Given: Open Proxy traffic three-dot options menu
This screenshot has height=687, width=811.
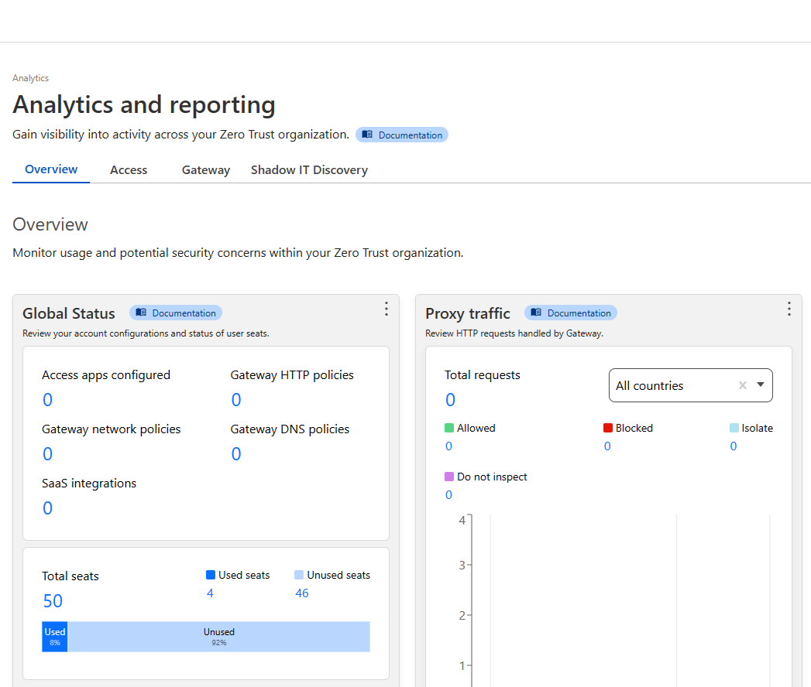Looking at the screenshot, I should coord(789,309).
